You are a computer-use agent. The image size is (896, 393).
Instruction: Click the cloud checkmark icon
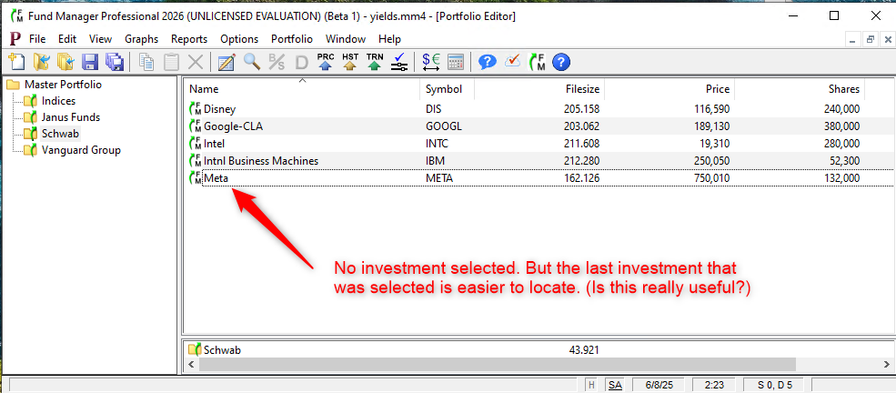[x=512, y=61]
